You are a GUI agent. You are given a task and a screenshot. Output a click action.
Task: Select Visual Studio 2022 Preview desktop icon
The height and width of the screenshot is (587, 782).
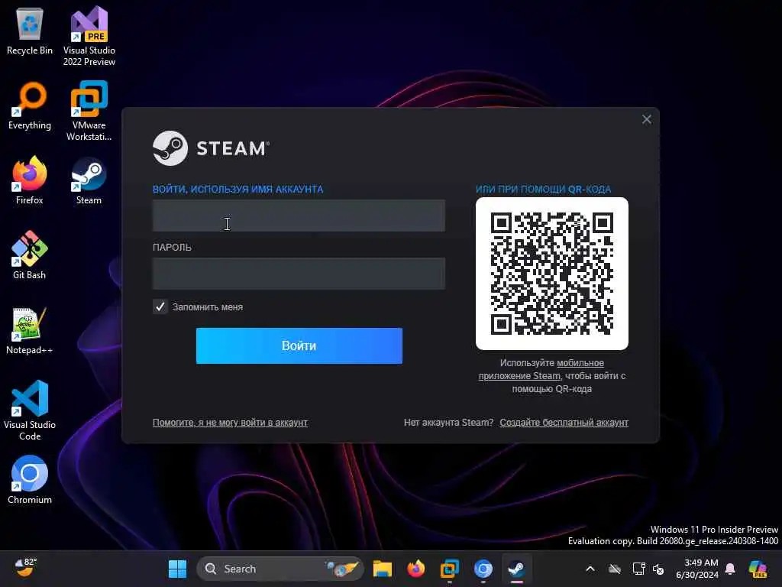tap(89, 37)
